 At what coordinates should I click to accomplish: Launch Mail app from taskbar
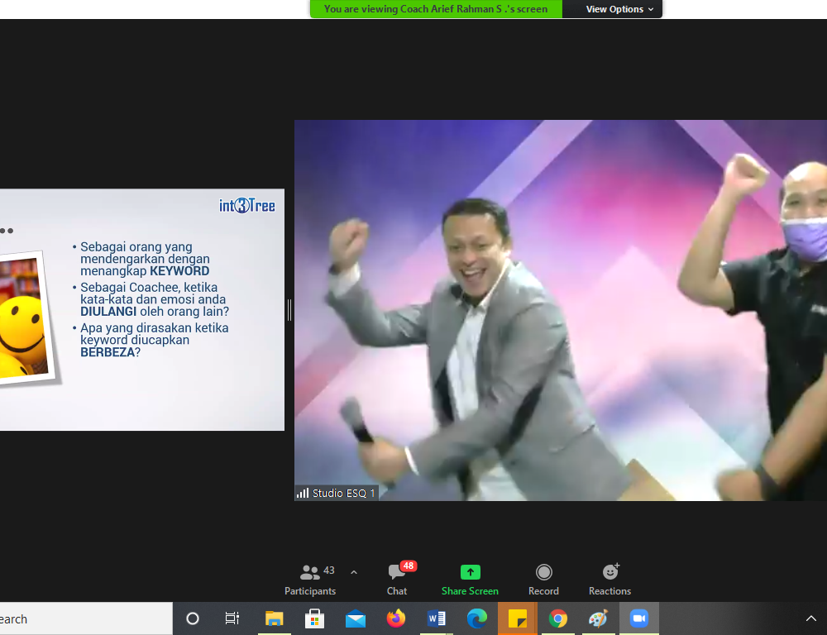coord(356,618)
